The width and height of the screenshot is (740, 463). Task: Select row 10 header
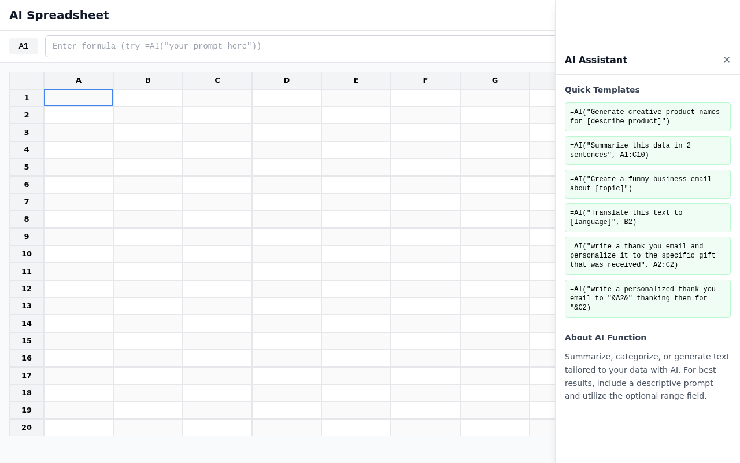27,254
